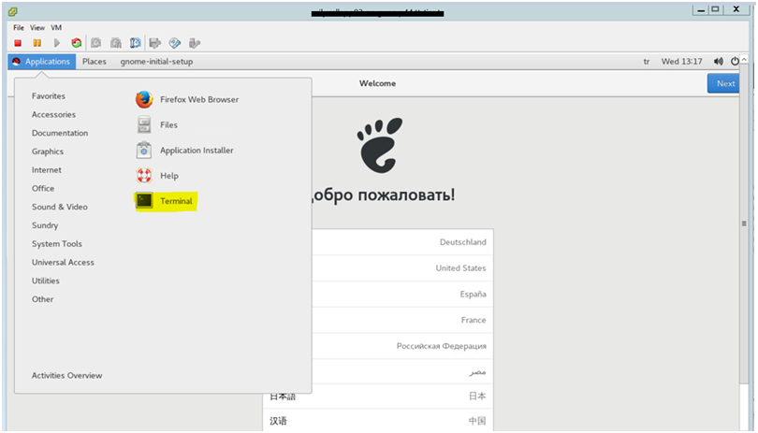Open Firefox Web Browser from the menu
Viewport: 758px width, 433px height.
coord(198,100)
